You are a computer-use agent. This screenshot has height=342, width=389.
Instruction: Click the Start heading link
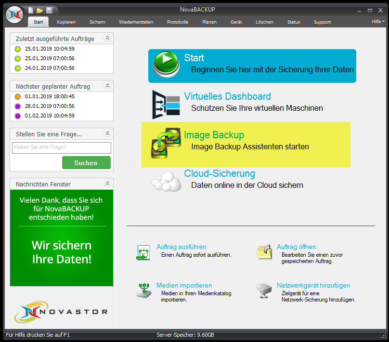pyautogui.click(x=194, y=58)
